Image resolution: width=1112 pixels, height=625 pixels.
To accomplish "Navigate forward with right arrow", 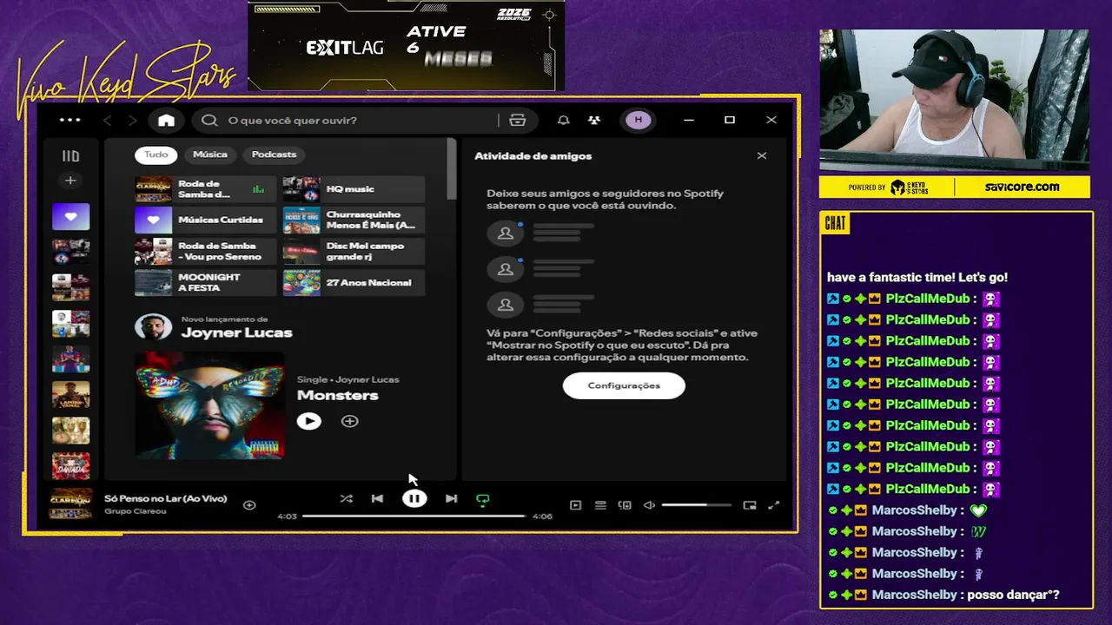I will [132, 121].
